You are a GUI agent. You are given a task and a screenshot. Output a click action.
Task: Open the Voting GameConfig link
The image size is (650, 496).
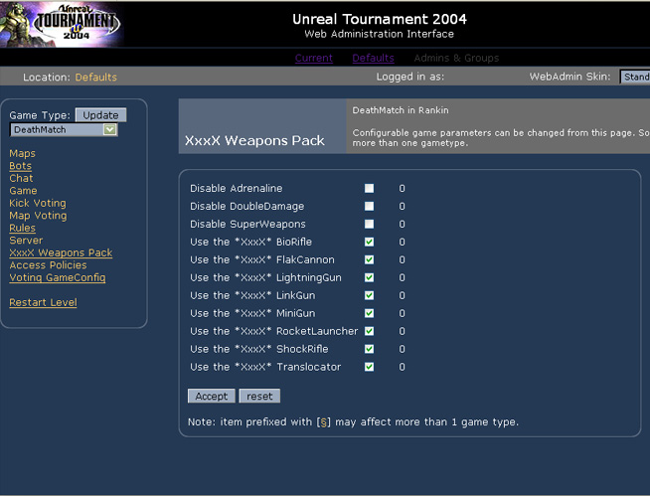(x=57, y=278)
